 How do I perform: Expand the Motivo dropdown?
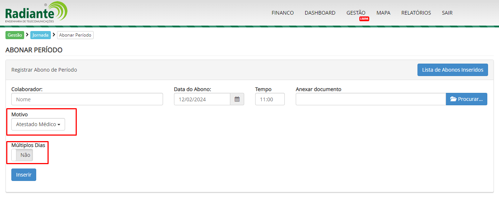[38, 124]
